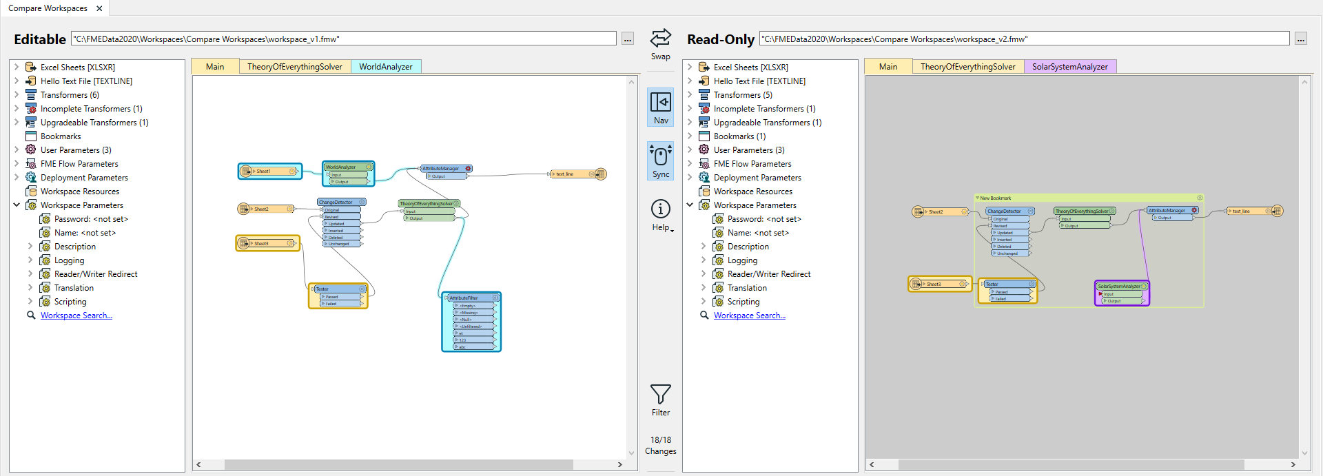Click Translation parameter icon in Read-Only tree
Image resolution: width=1323 pixels, height=476 pixels.
718,287
